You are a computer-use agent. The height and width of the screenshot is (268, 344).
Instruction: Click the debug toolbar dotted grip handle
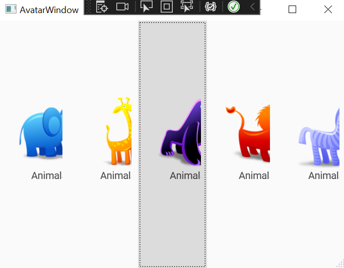tap(88, 7)
